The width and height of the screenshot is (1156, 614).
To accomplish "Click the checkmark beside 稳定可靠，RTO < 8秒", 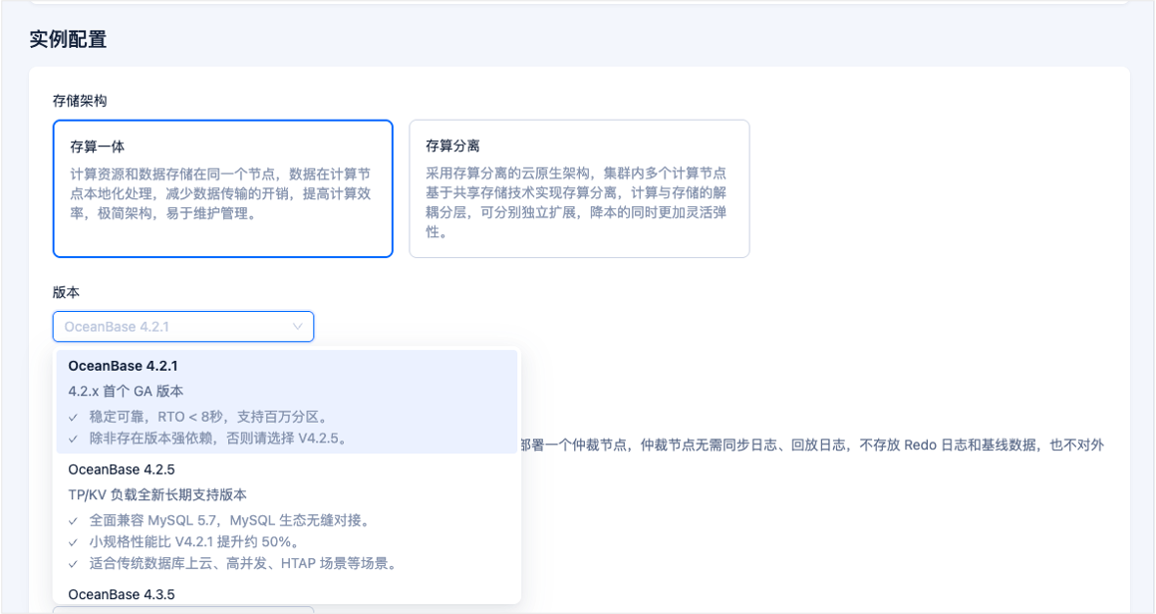I will point(73,418).
